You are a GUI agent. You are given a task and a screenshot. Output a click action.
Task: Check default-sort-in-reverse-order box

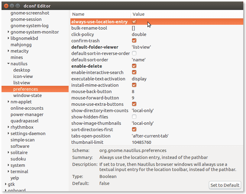[134, 53]
